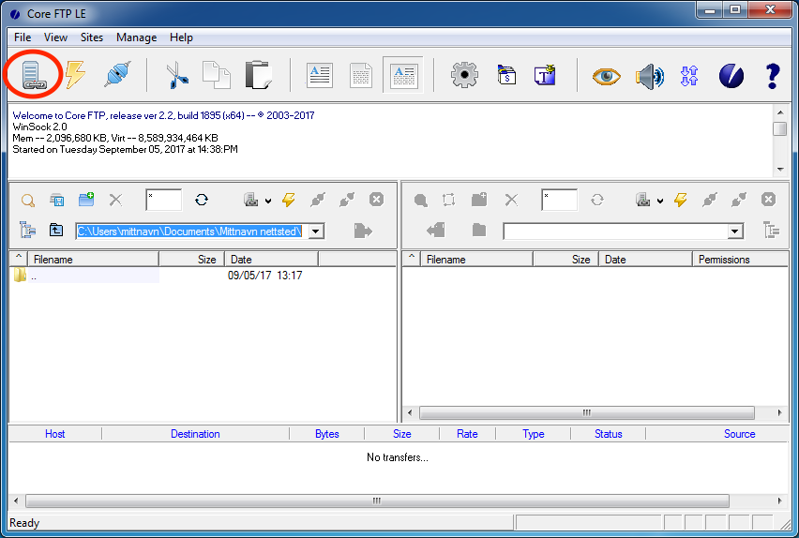Click the remote new folder icon
Image resolution: width=799 pixels, height=538 pixels.
(x=479, y=200)
